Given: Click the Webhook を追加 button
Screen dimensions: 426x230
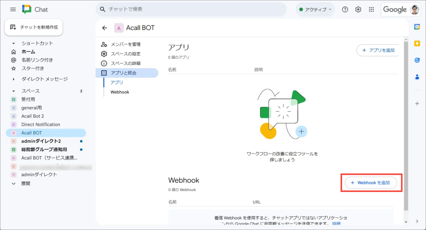Looking at the screenshot, I should [x=371, y=183].
